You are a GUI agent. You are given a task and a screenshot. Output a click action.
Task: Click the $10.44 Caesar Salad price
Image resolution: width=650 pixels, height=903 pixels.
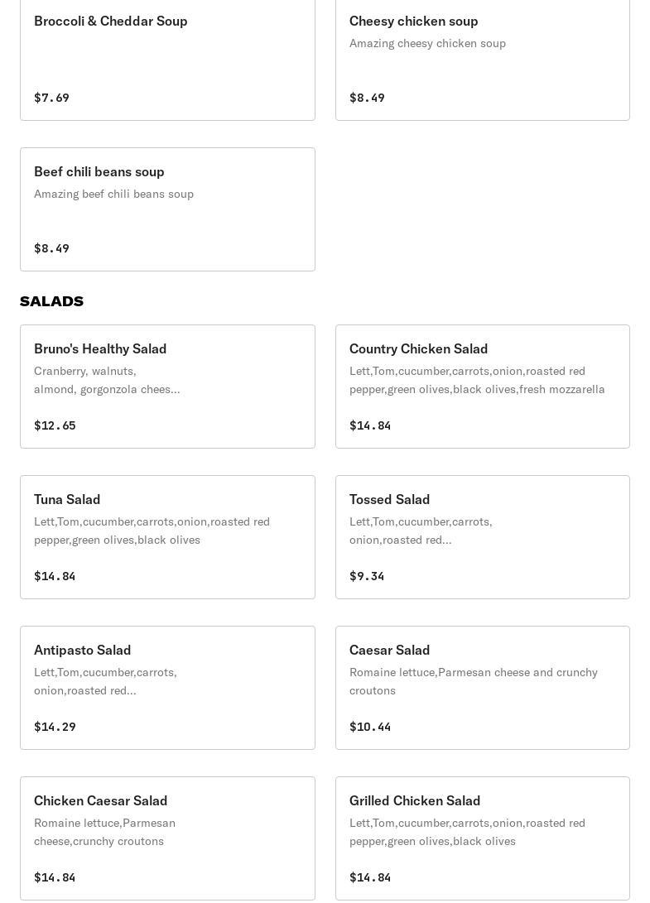tap(370, 727)
